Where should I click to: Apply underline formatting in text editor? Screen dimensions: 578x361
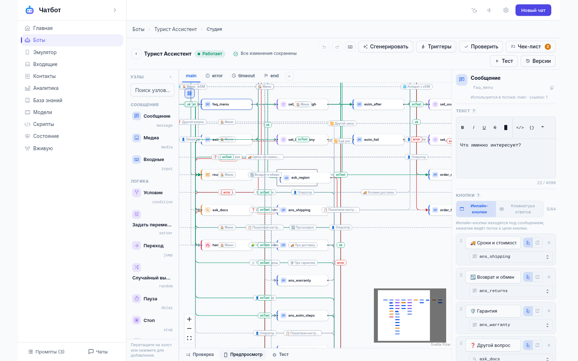pos(484,127)
